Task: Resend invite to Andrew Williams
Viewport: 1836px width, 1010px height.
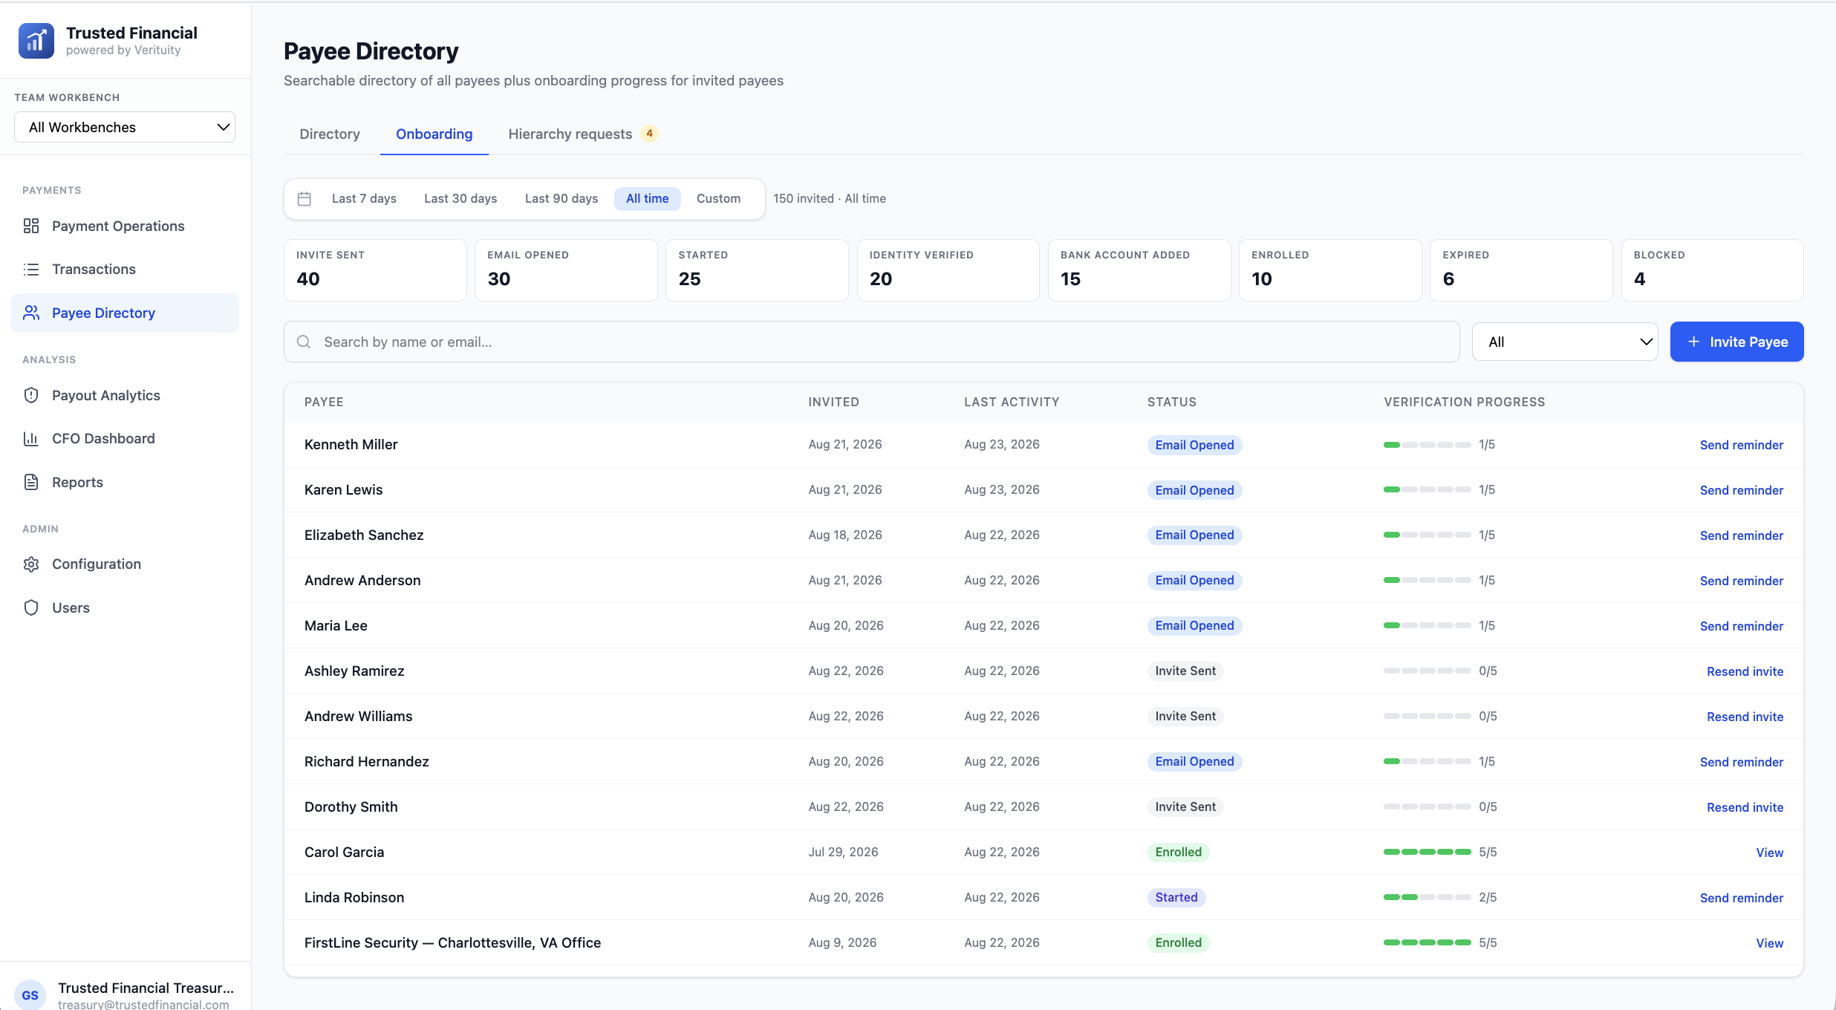Action: [x=1745, y=717]
